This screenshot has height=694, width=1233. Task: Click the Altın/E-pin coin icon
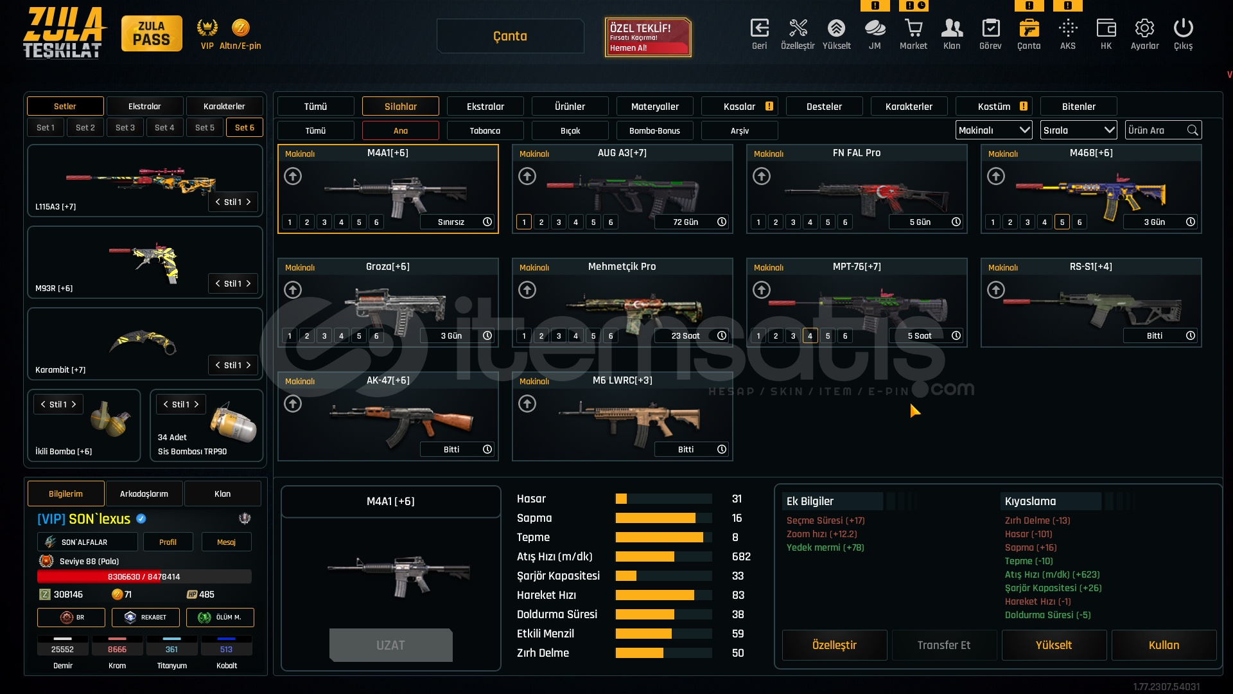pyautogui.click(x=240, y=28)
